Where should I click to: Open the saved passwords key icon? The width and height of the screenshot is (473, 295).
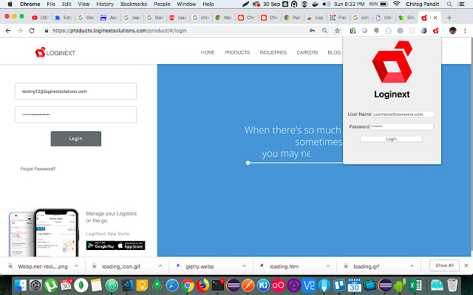point(312,31)
